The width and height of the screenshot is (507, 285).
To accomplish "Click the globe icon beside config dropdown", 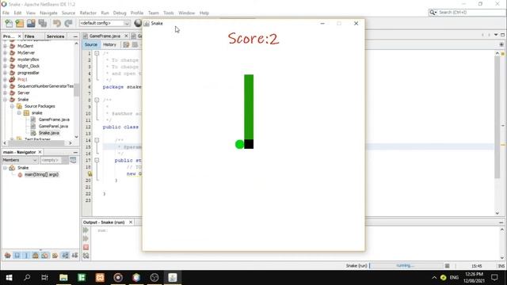I will 138,23.
